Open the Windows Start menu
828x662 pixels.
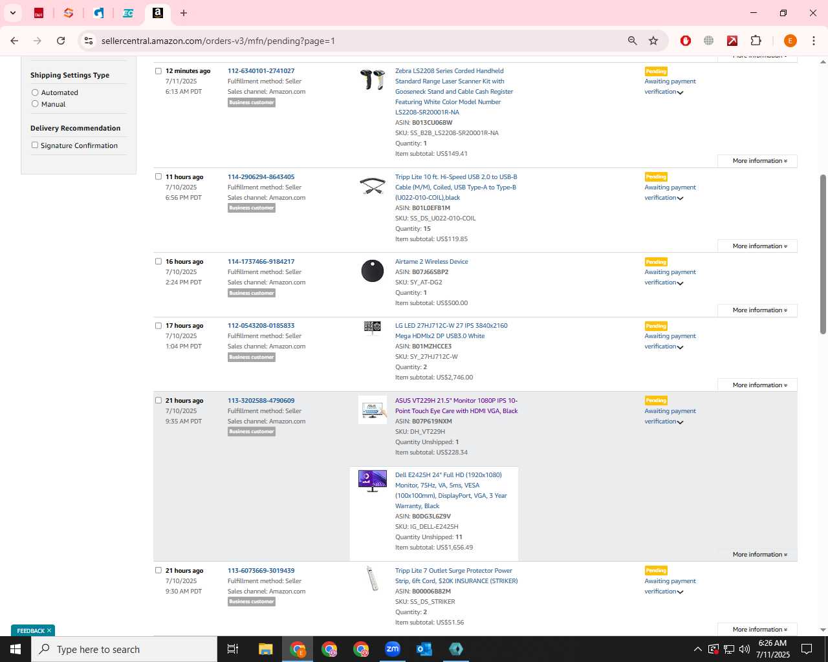[x=16, y=649]
